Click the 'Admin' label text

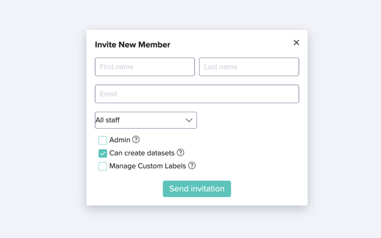pos(120,140)
